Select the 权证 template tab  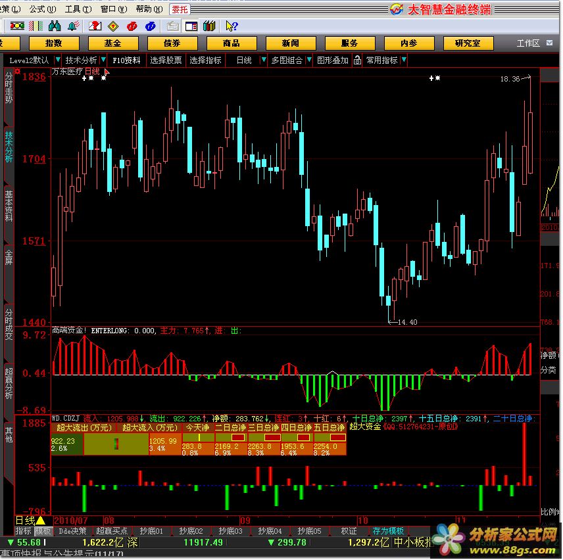click(349, 531)
